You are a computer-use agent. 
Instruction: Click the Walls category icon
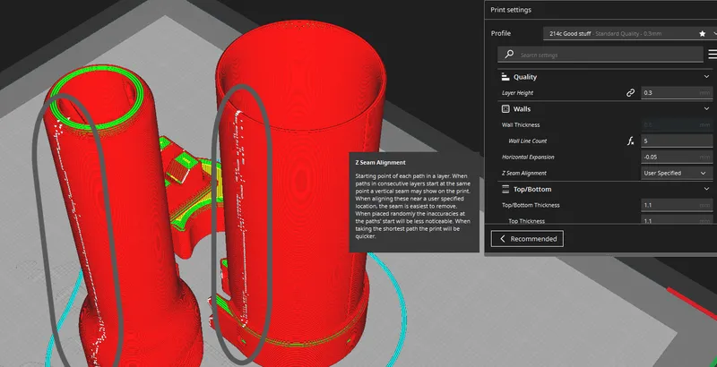coord(505,109)
